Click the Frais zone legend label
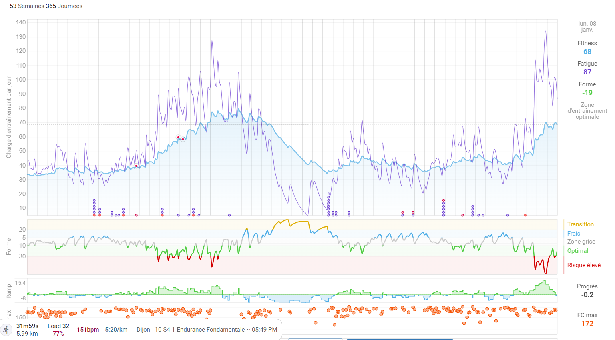Image resolution: width=615 pixels, height=340 pixels. click(573, 234)
